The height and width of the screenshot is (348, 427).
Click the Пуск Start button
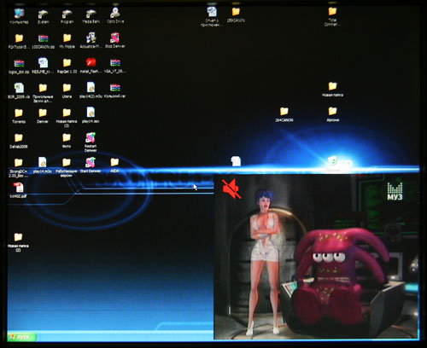pyautogui.click(x=22, y=337)
